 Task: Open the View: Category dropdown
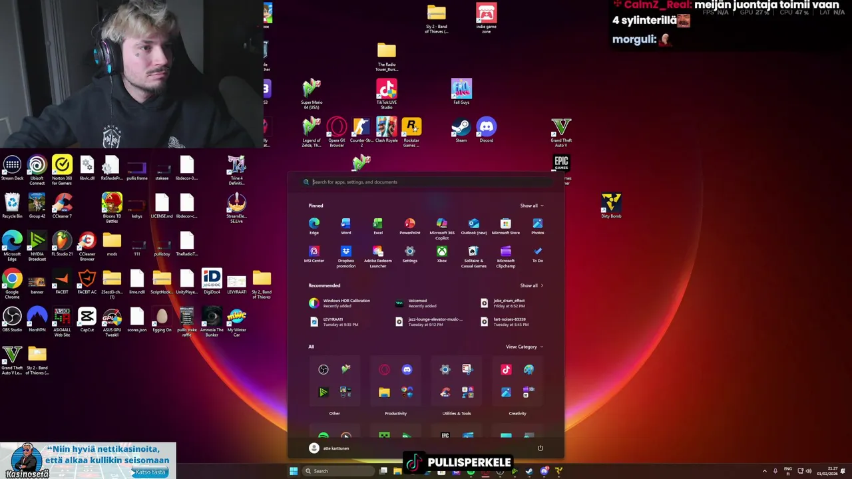525,347
